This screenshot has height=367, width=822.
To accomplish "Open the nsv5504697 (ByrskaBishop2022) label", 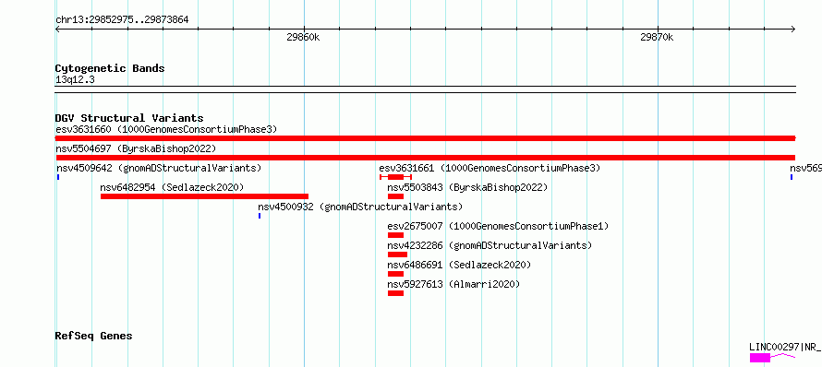I will [x=136, y=148].
